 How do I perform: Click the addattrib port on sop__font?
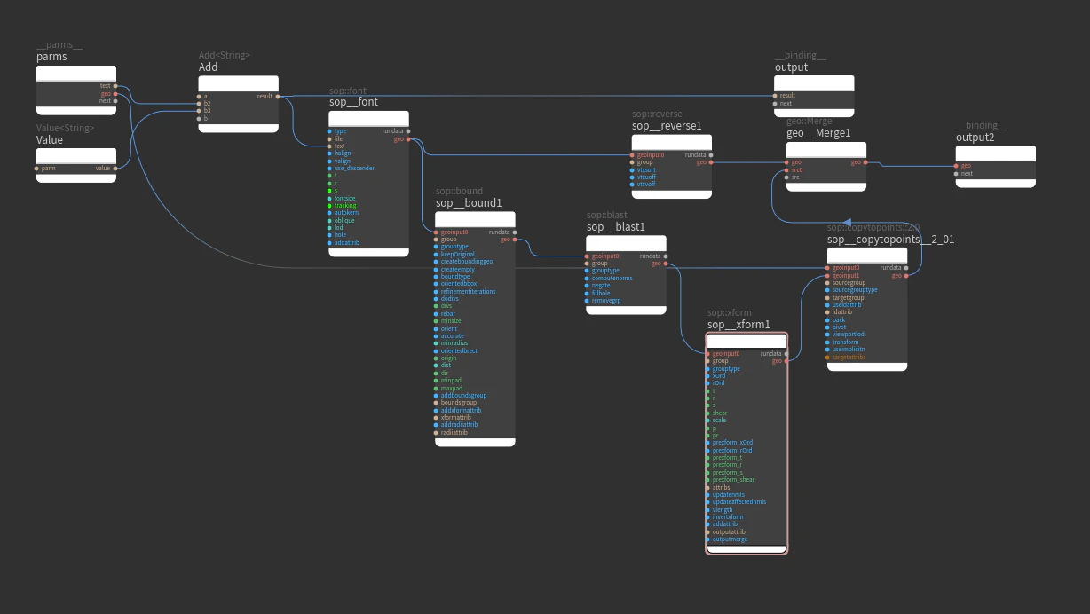[x=330, y=242]
